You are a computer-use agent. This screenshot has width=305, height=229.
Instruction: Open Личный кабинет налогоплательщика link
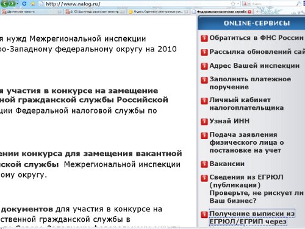click(x=246, y=104)
